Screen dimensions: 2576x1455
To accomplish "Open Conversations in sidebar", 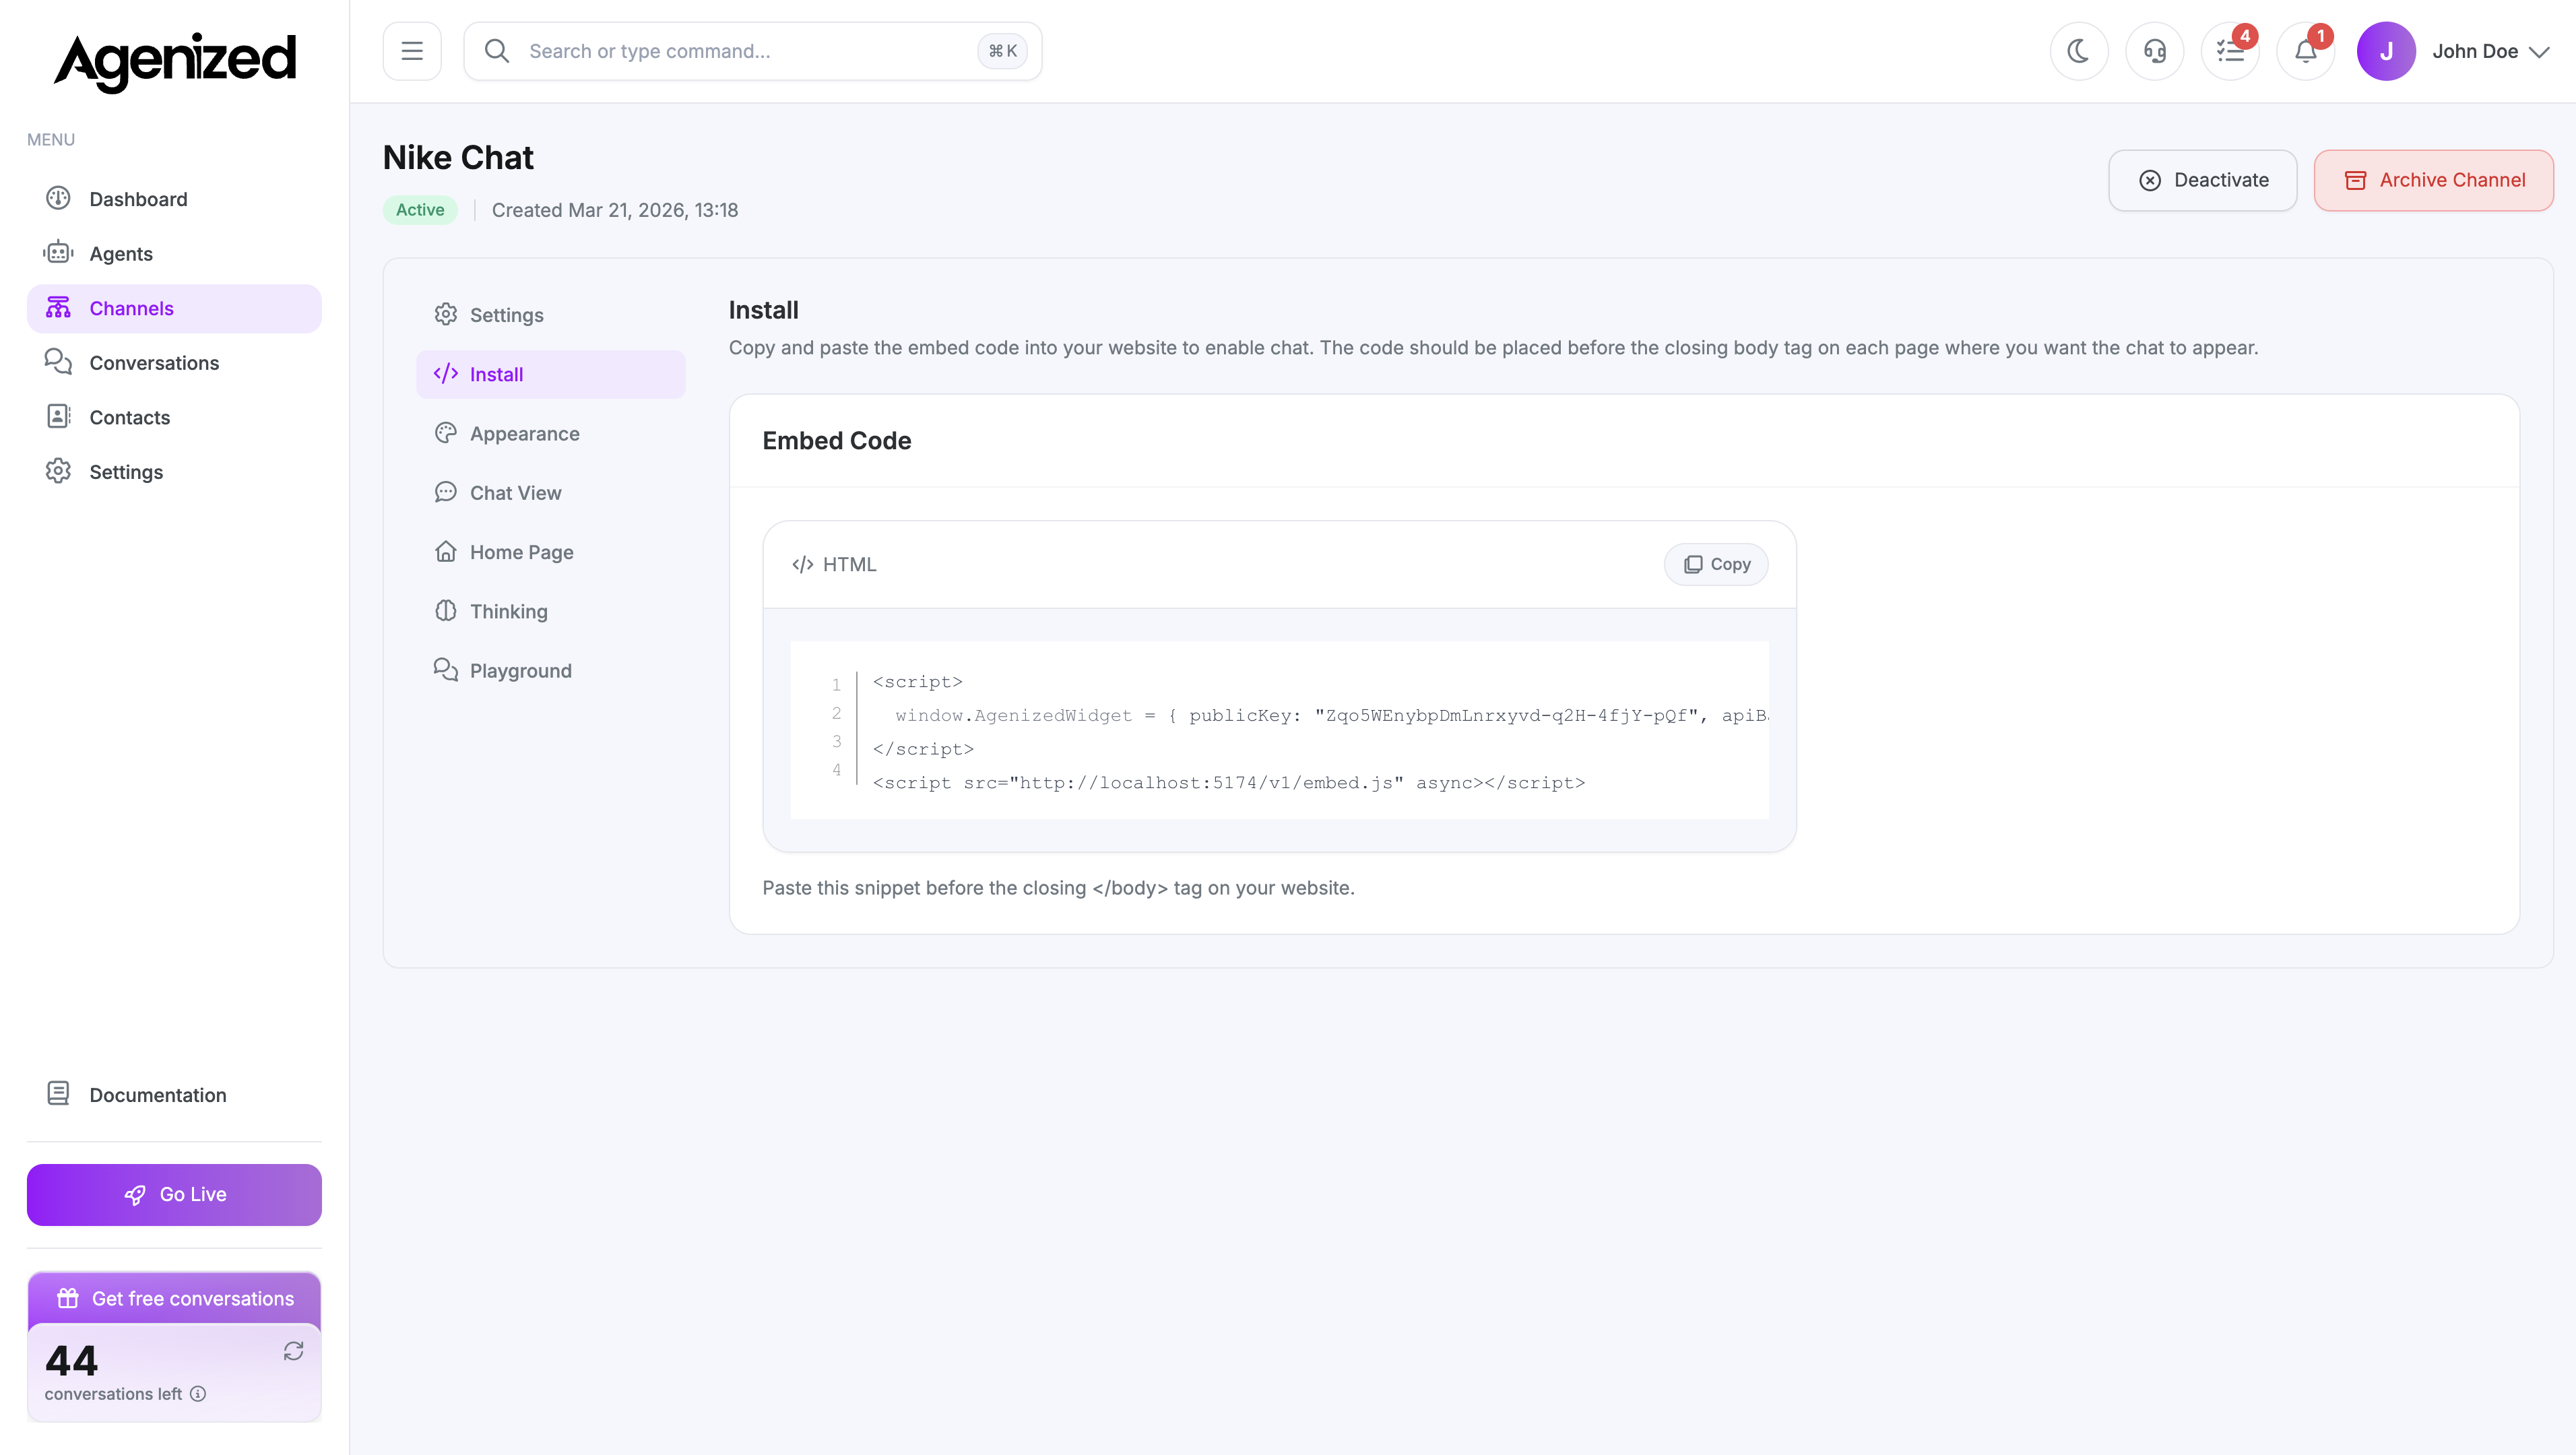I will coord(174,363).
